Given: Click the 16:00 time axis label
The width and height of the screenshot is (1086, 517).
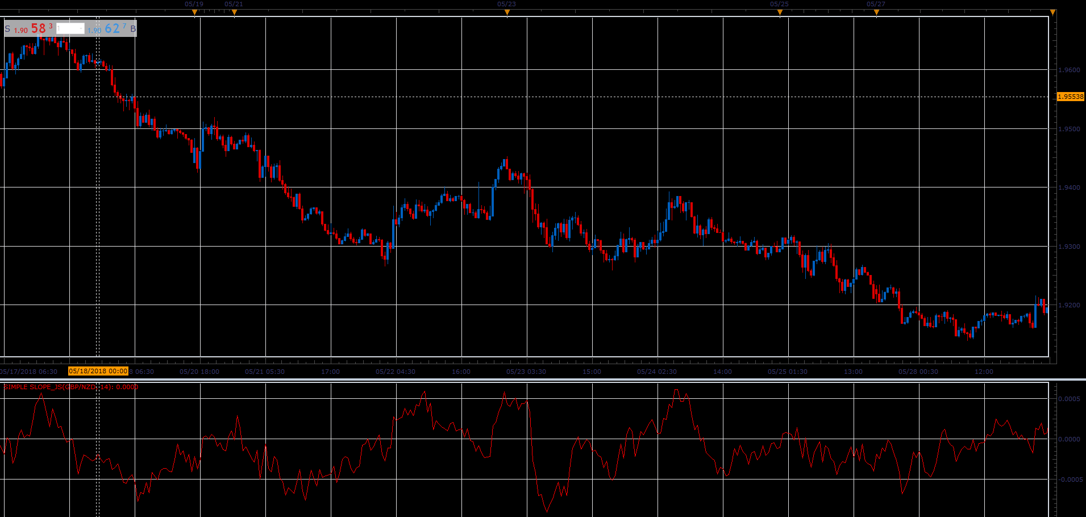Looking at the screenshot, I should [x=461, y=372].
